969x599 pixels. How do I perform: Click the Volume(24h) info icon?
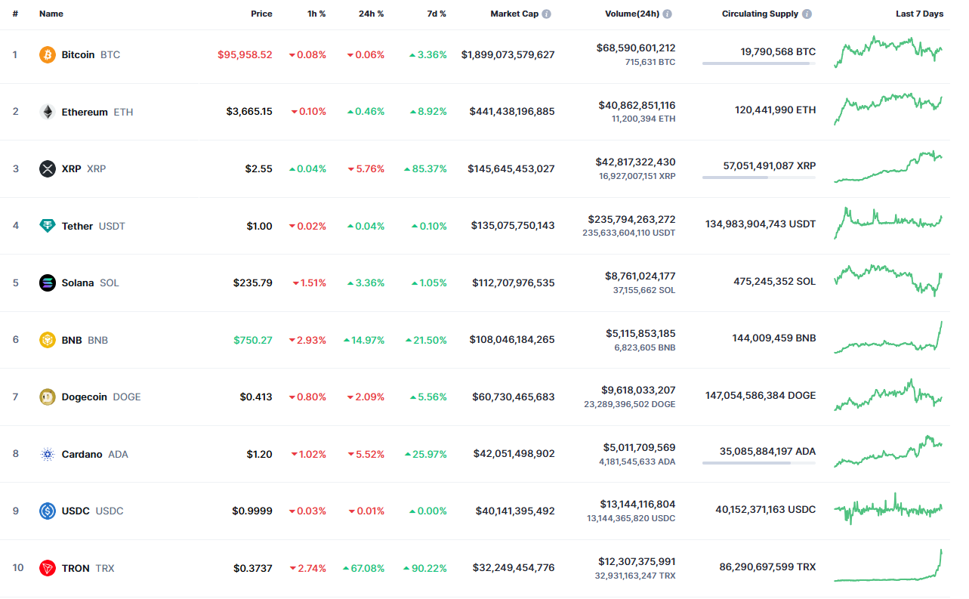pos(667,14)
